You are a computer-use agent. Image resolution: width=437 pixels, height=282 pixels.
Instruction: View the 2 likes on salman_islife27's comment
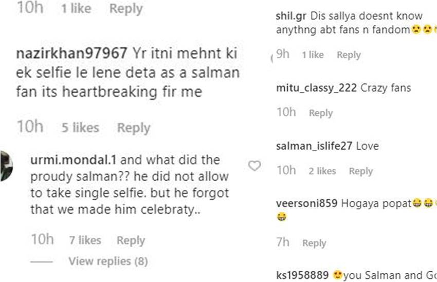[322, 171]
